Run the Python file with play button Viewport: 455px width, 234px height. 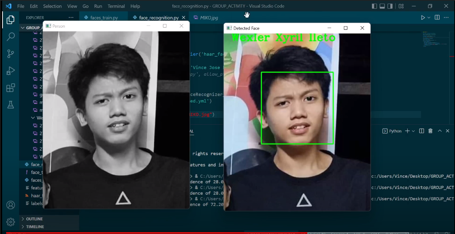click(423, 18)
